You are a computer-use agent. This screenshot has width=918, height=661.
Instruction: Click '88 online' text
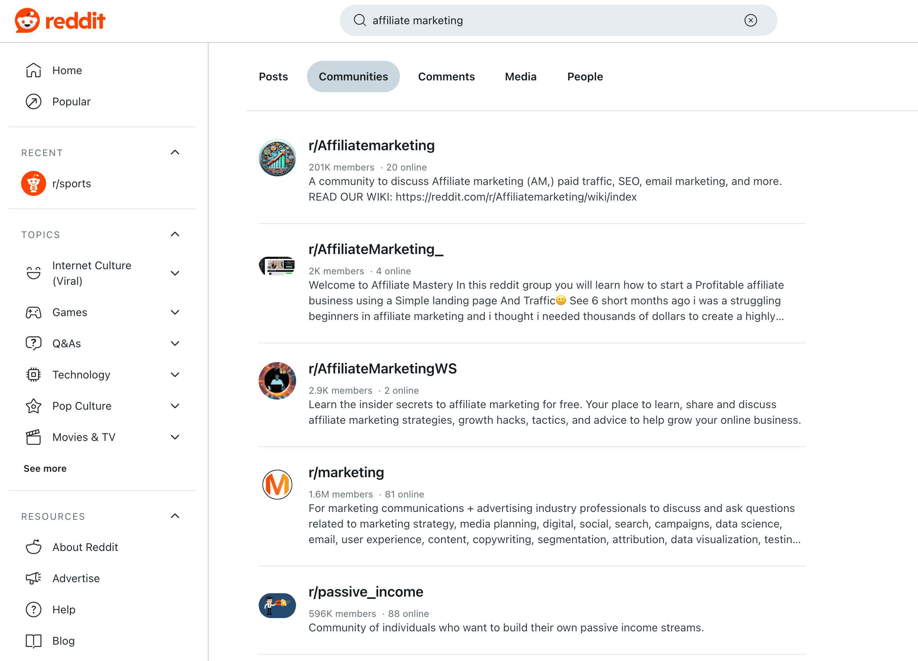coord(408,613)
